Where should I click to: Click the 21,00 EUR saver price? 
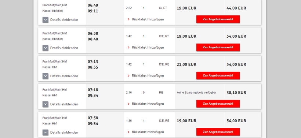186,64
